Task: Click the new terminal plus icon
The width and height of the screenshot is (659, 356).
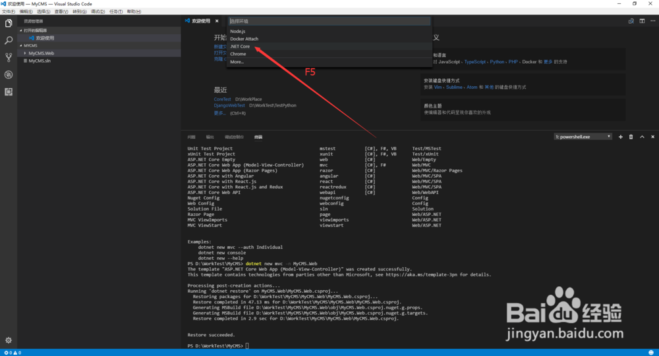Action: point(620,137)
